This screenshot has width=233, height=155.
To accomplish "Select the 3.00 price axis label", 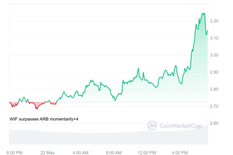I will click(x=214, y=55).
